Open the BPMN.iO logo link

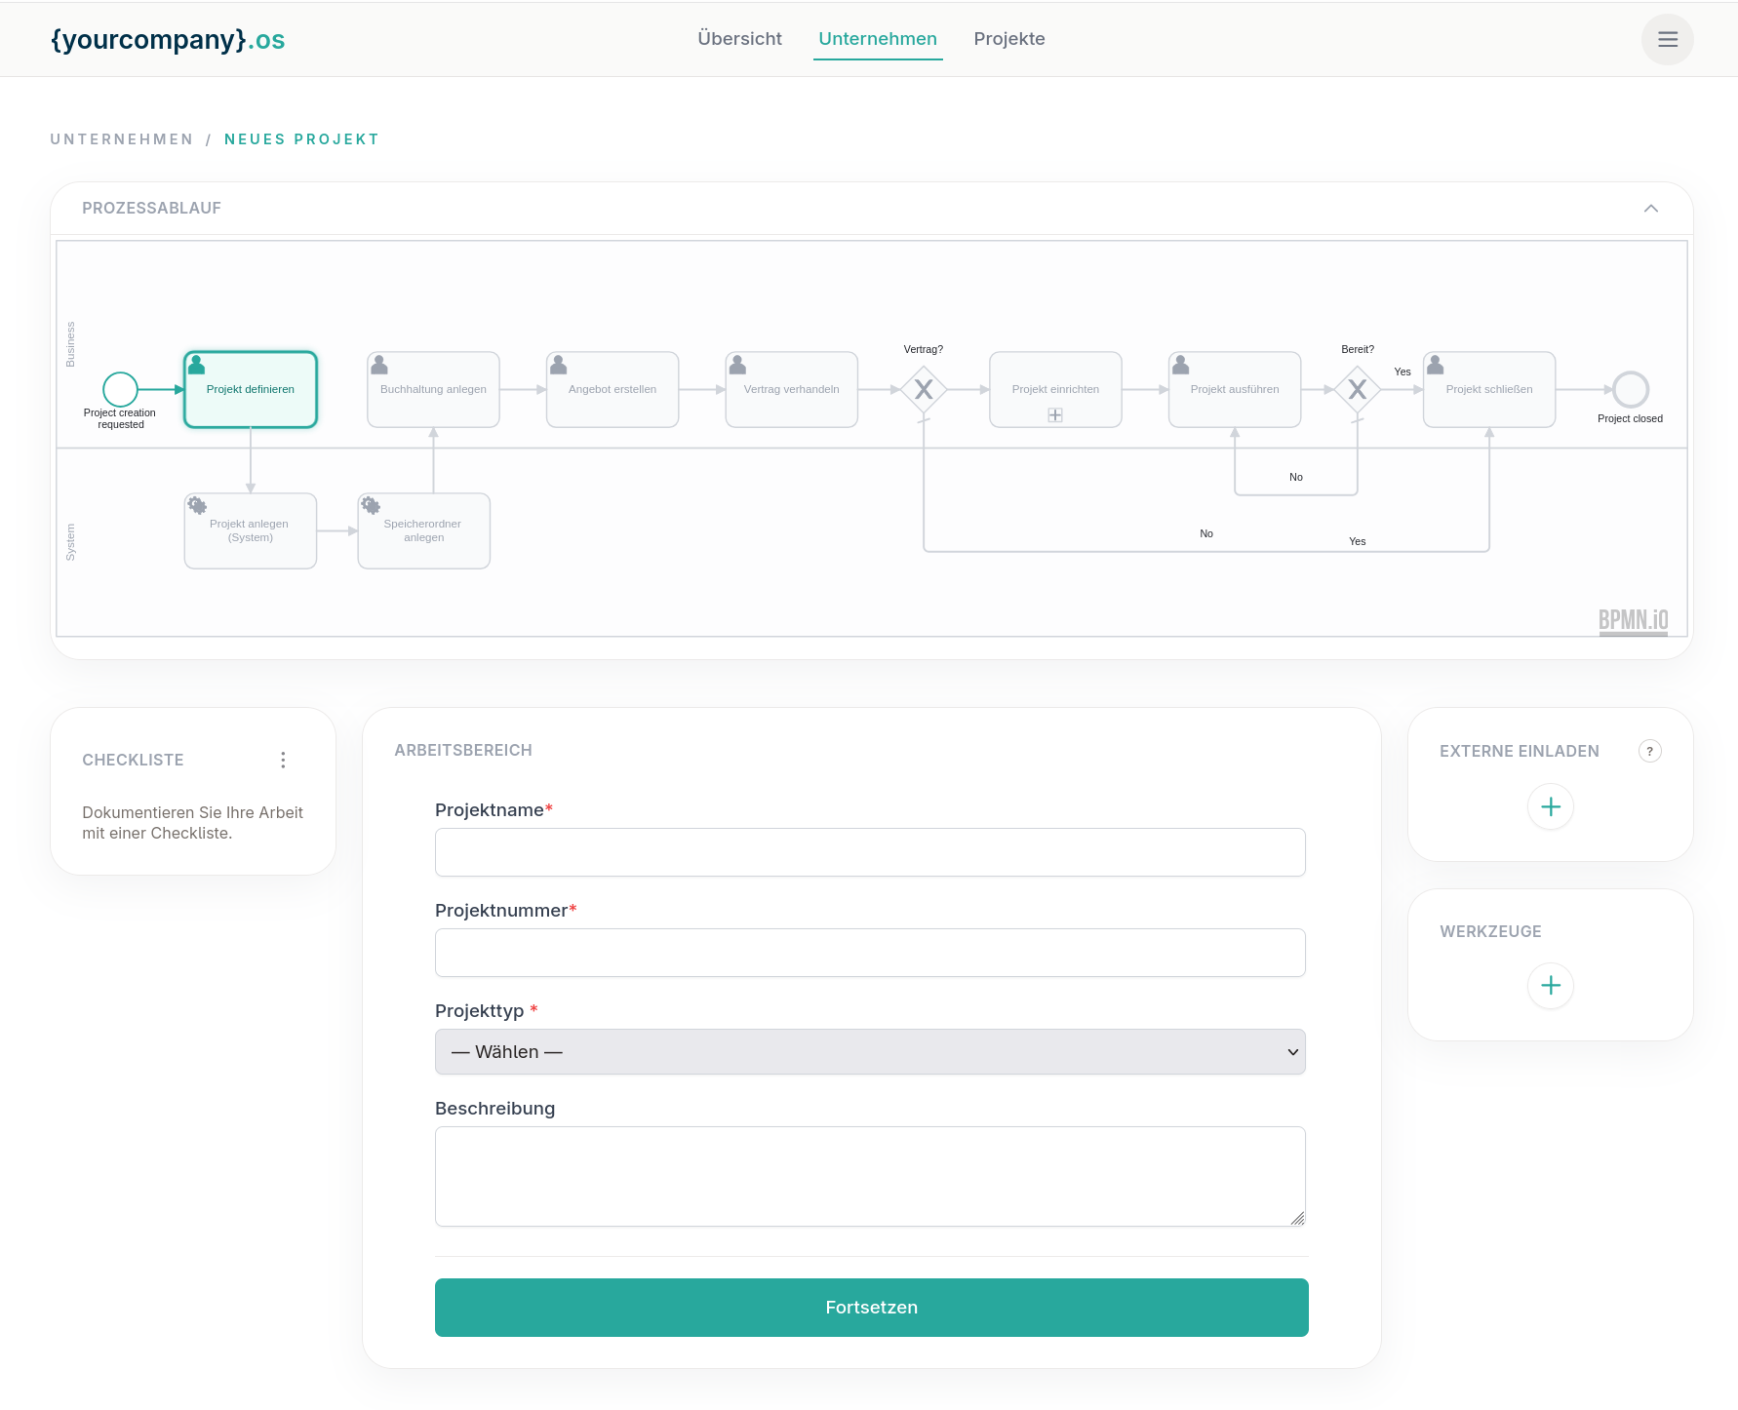tap(1633, 621)
